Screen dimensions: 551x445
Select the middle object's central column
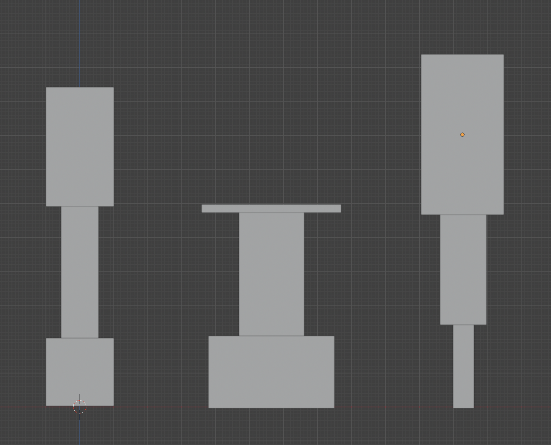(x=271, y=274)
